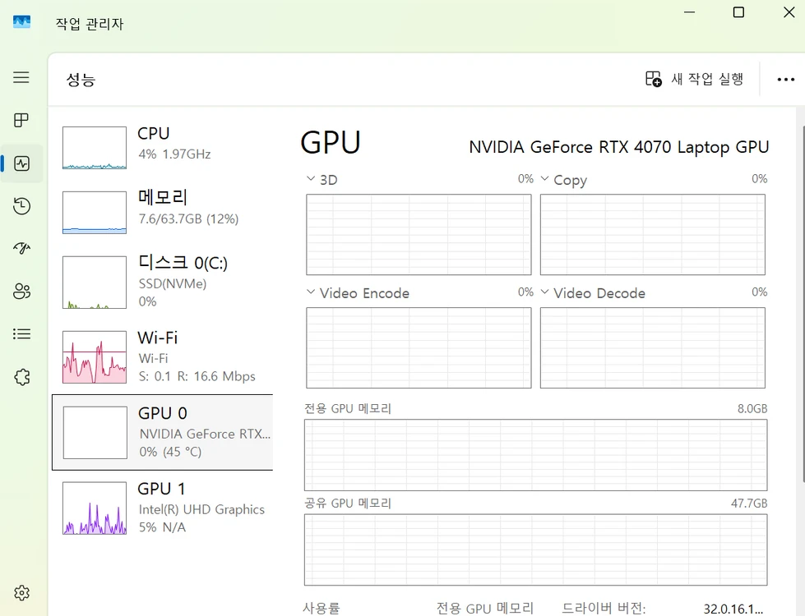Open the Users page icon
The width and height of the screenshot is (805, 616).
coord(21,292)
